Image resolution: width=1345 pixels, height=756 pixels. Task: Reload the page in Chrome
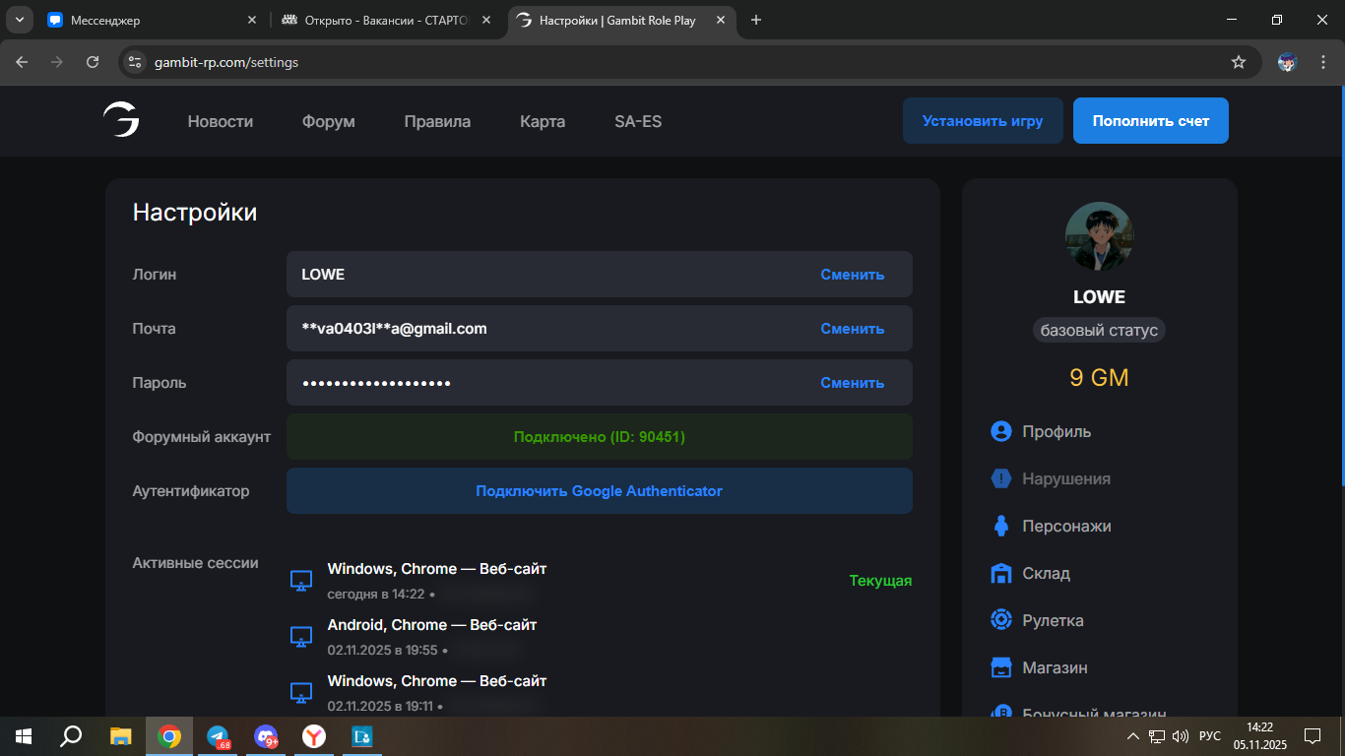[93, 62]
